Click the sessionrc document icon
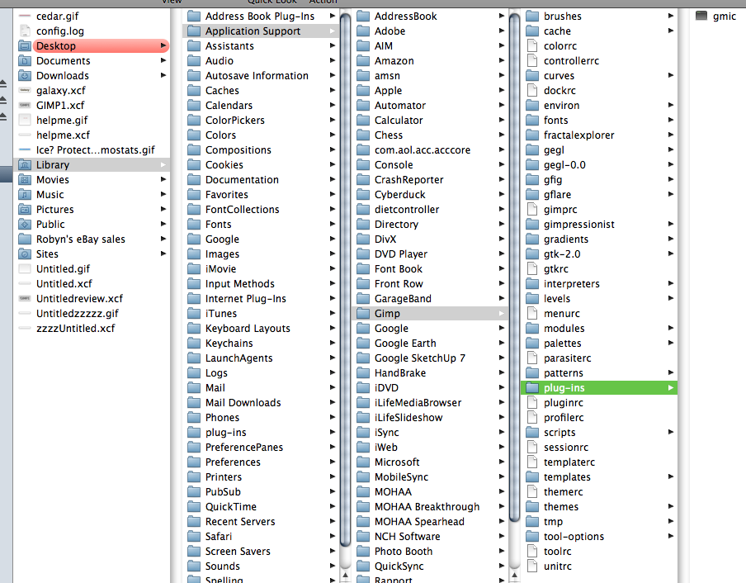The width and height of the screenshot is (746, 583). [532, 448]
